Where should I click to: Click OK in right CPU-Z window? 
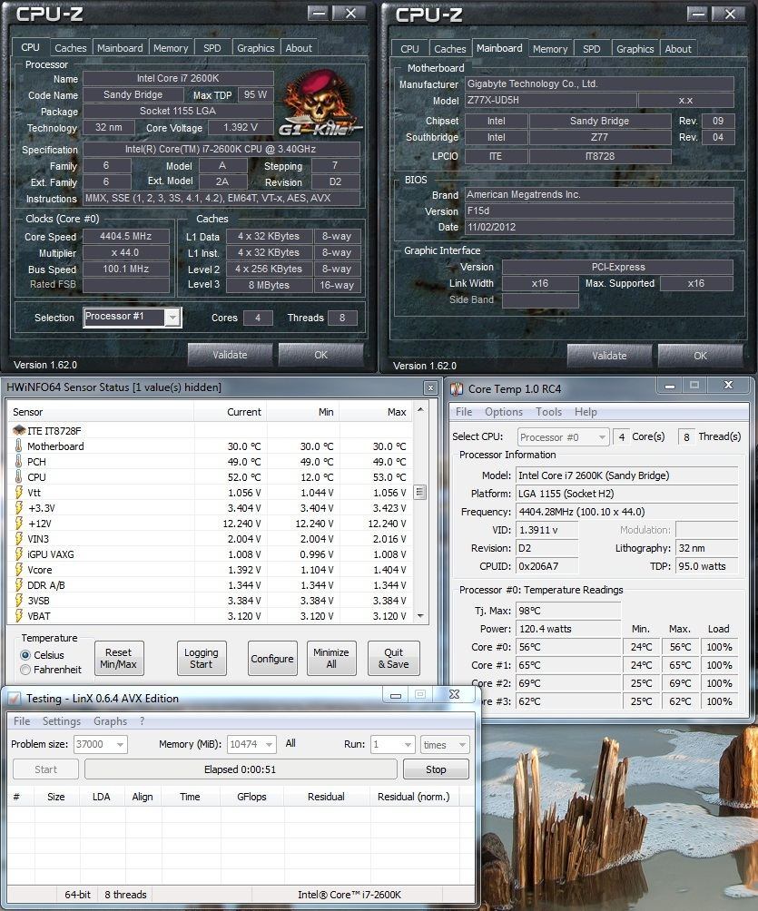tap(700, 356)
